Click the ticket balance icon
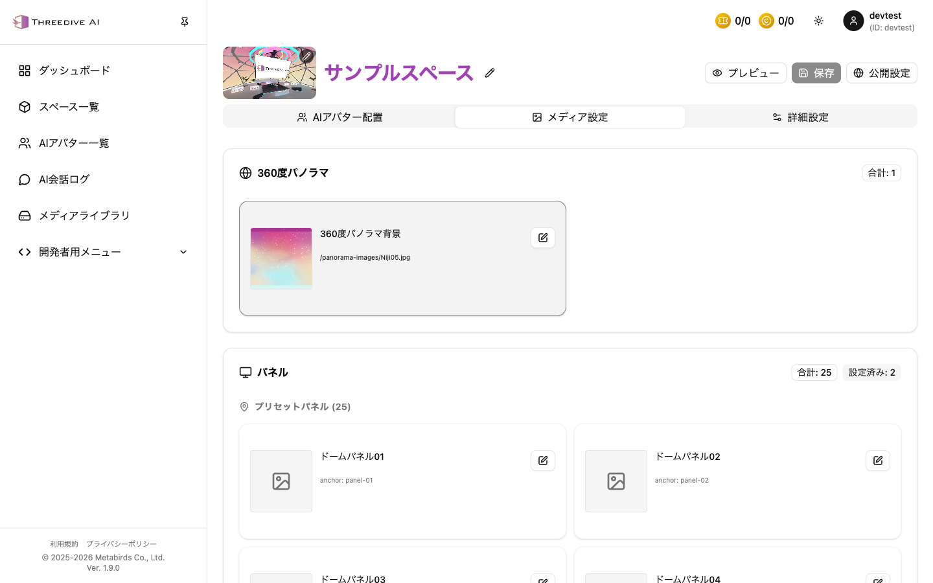This screenshot has width=933, height=583. point(723,21)
